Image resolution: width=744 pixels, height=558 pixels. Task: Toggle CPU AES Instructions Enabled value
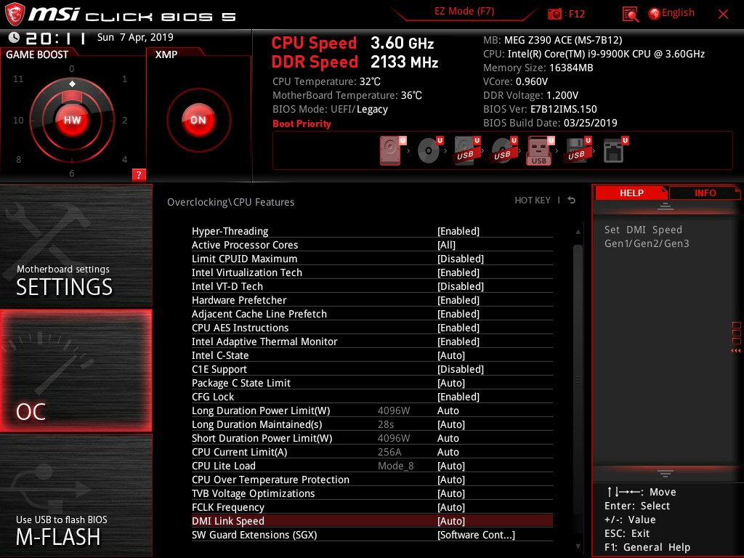[x=458, y=328]
